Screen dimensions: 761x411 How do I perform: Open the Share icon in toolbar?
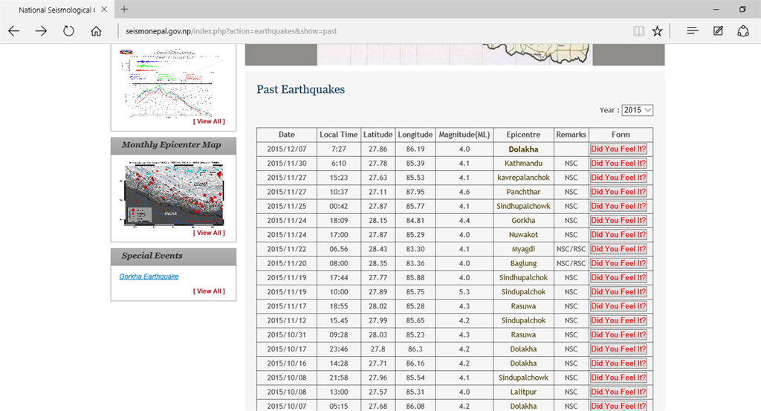point(742,31)
